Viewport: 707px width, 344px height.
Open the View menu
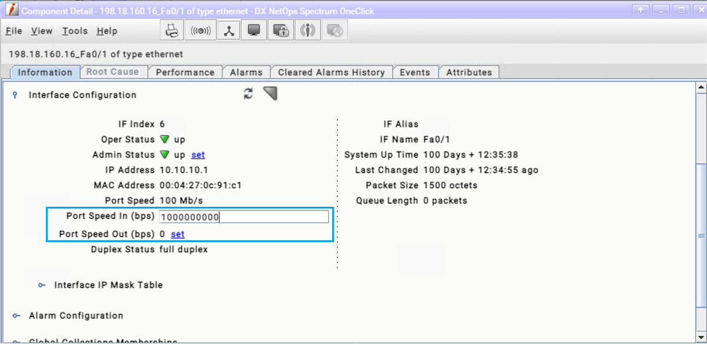(41, 31)
